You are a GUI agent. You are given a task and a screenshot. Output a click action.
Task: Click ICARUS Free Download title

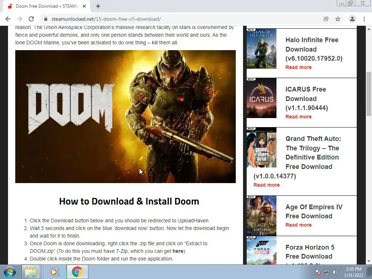pyautogui.click(x=307, y=98)
